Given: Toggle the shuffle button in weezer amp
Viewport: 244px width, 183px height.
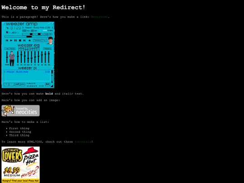Looking at the screenshot, I should (x=38, y=40).
